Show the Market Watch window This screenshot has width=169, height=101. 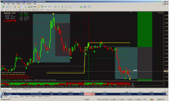tap(12, 7)
